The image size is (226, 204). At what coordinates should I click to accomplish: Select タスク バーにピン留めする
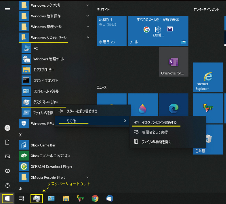pyautogui.click(x=168, y=123)
